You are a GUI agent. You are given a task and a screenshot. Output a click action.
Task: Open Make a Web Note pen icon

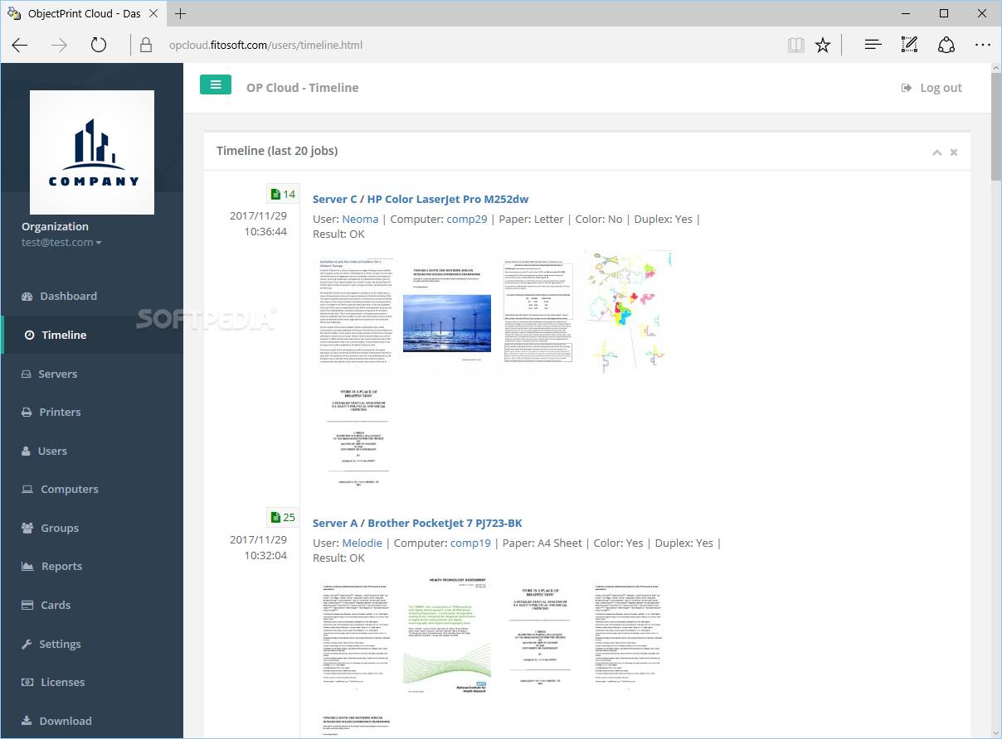(909, 46)
